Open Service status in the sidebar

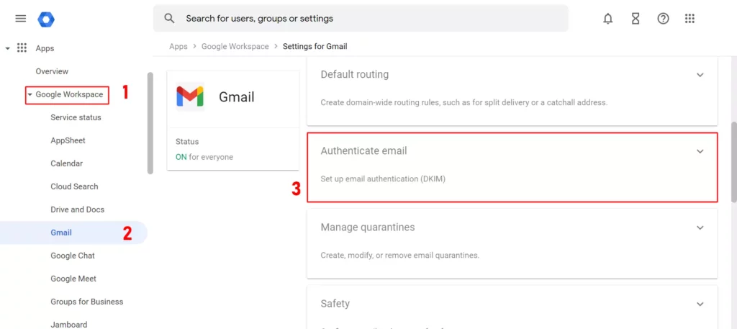click(x=76, y=117)
